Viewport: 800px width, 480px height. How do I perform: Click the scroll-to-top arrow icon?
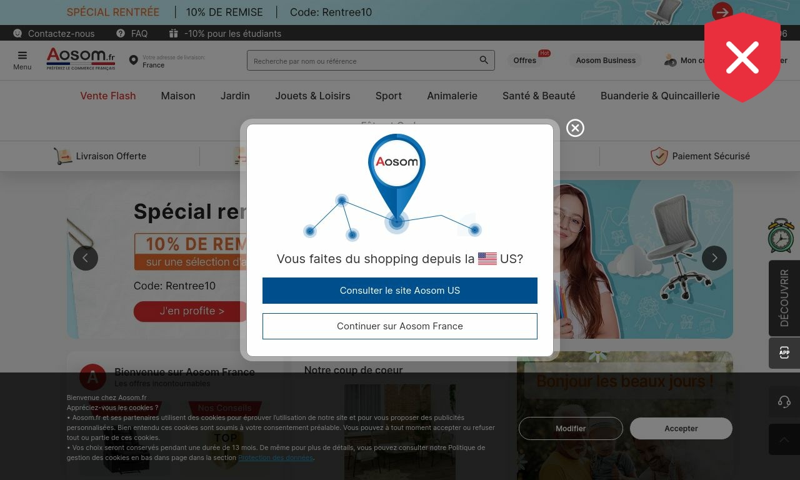click(x=784, y=439)
